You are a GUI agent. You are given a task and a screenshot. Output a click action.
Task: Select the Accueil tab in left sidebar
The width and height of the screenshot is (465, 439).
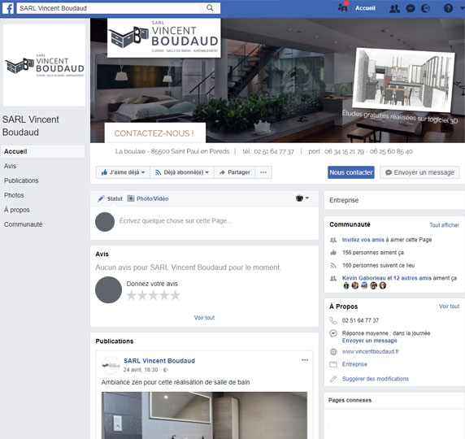[43, 151]
